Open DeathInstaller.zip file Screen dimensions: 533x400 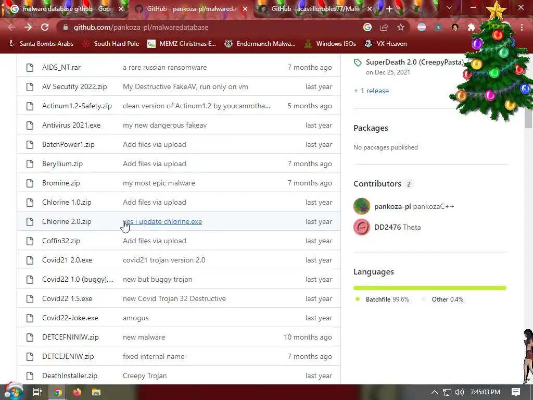click(x=70, y=376)
